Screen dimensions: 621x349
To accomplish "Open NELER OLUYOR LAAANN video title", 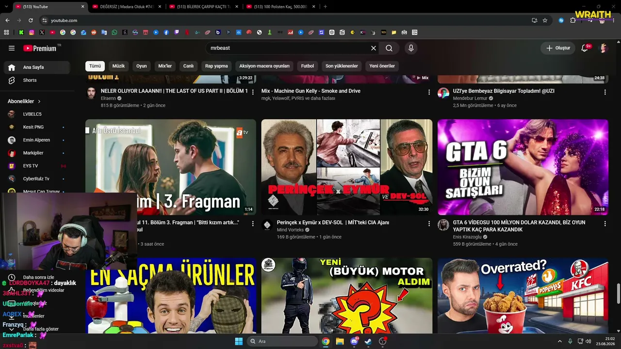I will 174,91.
